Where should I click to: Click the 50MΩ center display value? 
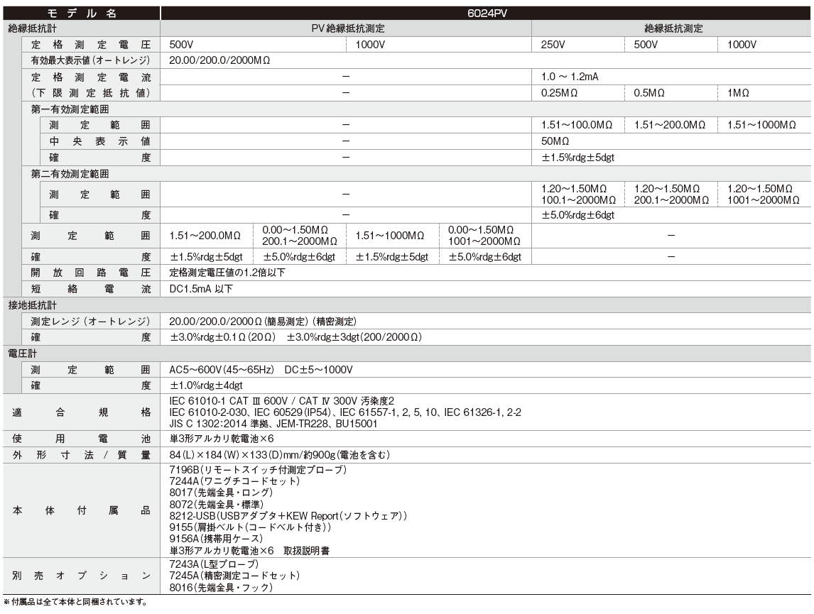click(x=555, y=141)
